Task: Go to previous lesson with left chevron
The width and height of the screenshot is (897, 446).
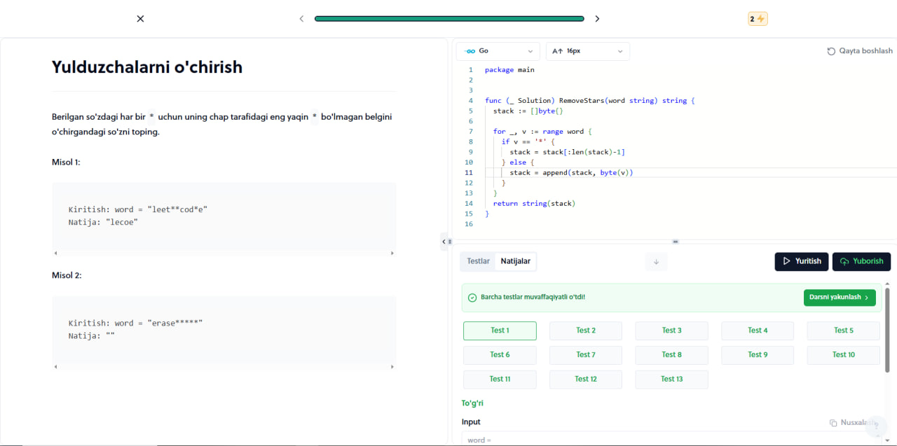Action: pos(301,19)
